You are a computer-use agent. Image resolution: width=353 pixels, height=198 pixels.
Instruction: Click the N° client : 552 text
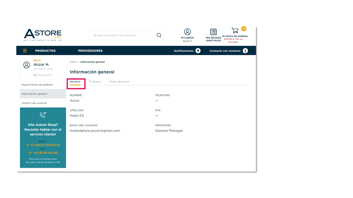43,69
